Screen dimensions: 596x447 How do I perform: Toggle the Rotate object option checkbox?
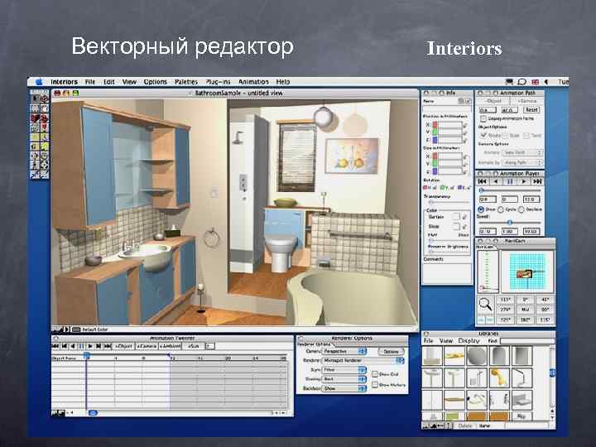pos(484,135)
